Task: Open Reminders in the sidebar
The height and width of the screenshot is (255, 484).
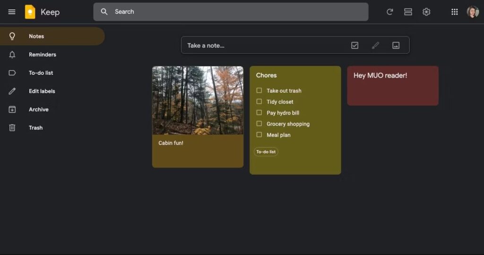Action: point(52,55)
